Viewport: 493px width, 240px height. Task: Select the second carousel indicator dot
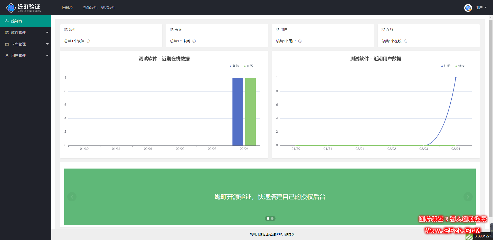(273, 218)
